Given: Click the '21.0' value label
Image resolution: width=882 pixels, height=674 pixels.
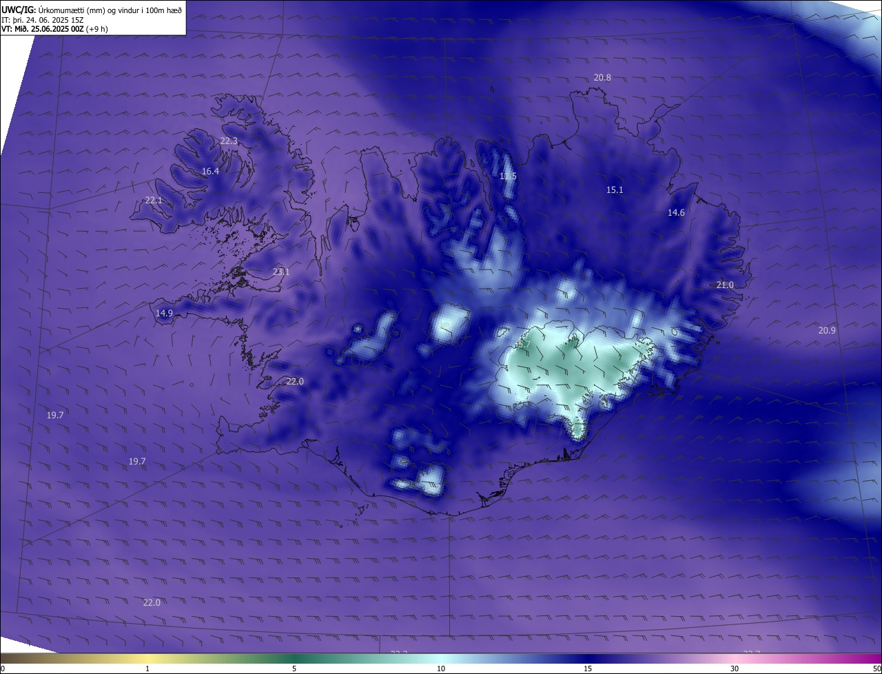Looking at the screenshot, I should click(x=725, y=285).
